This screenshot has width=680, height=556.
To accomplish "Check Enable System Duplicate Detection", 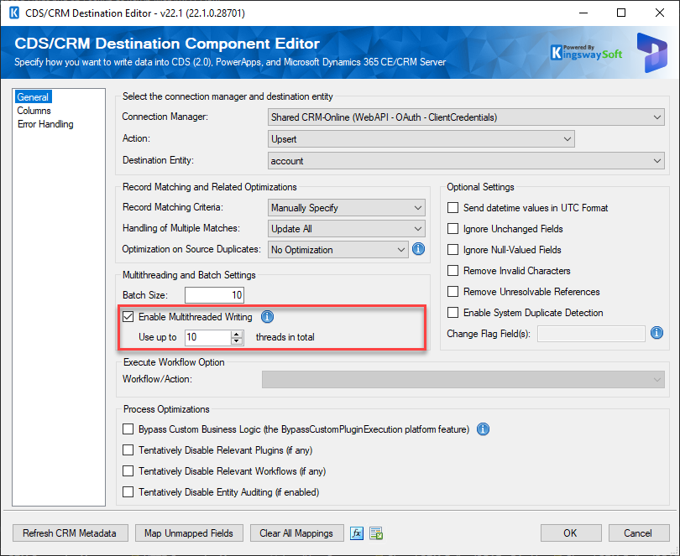I will point(452,313).
